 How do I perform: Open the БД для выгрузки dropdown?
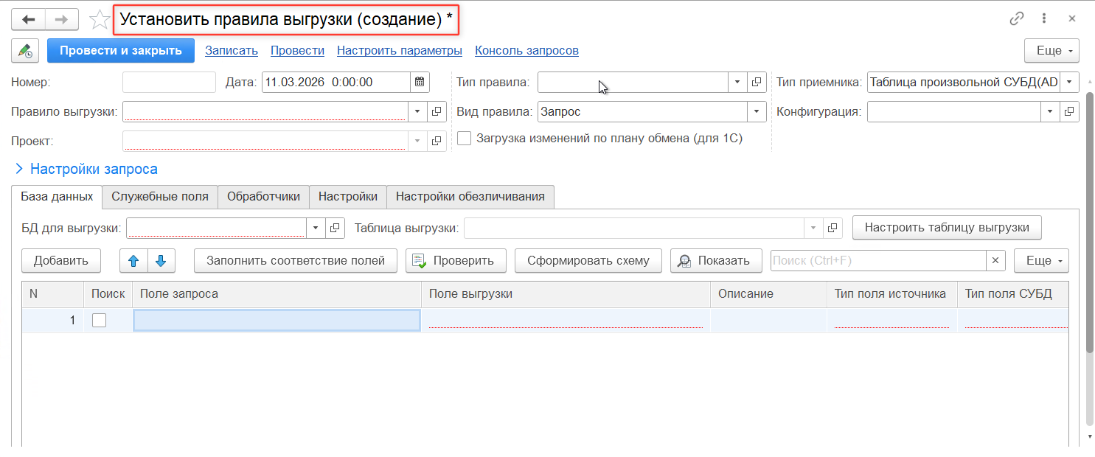click(x=316, y=228)
